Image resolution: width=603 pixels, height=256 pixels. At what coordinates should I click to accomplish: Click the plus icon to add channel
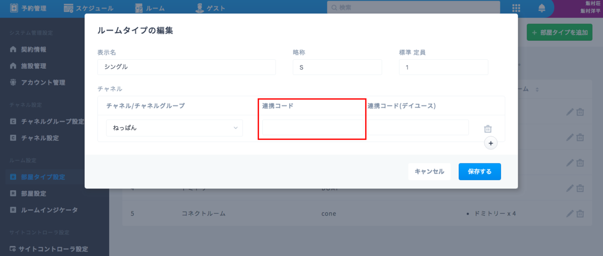click(490, 143)
